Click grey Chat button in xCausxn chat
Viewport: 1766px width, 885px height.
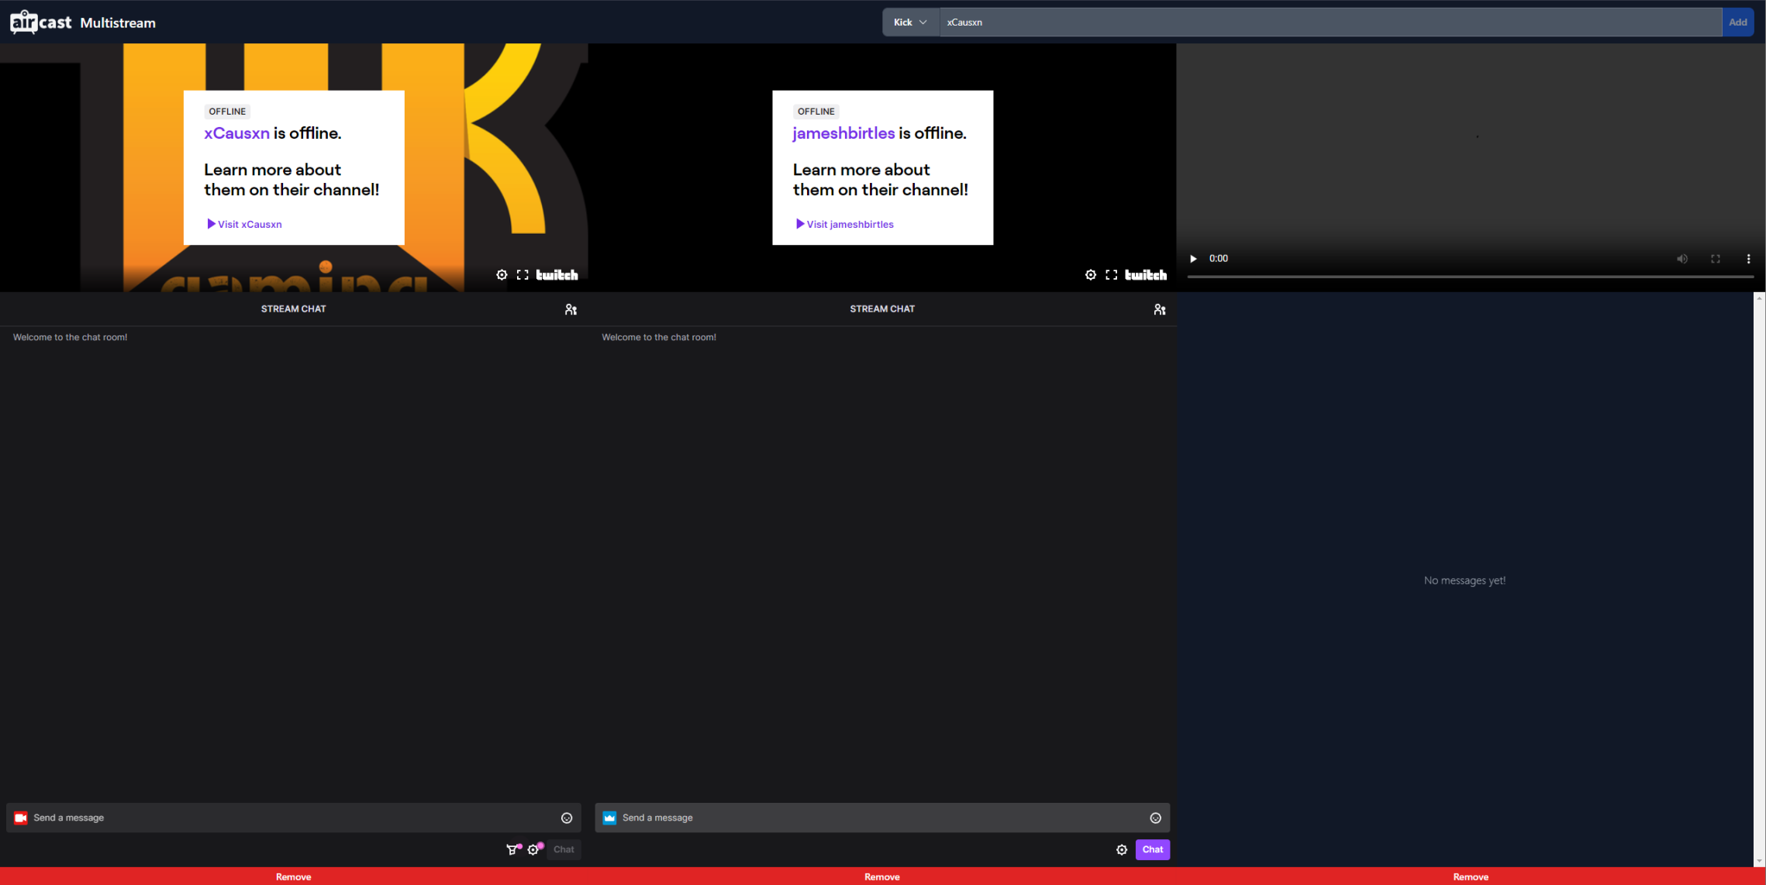coord(564,849)
